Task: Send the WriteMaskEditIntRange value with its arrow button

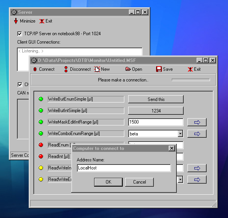Action: pos(197,122)
